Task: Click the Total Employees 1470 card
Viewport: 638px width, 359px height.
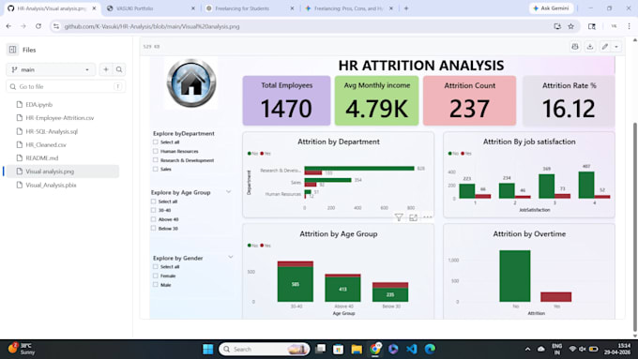Action: pos(286,100)
